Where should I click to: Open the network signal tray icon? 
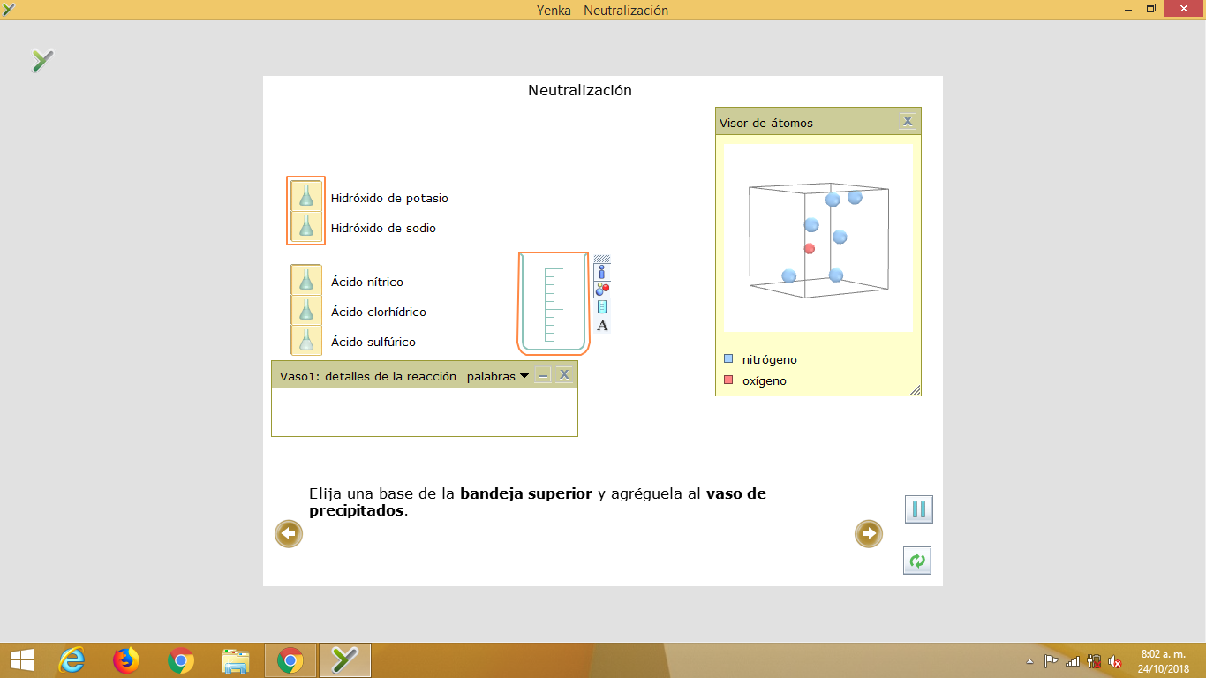(x=1073, y=661)
